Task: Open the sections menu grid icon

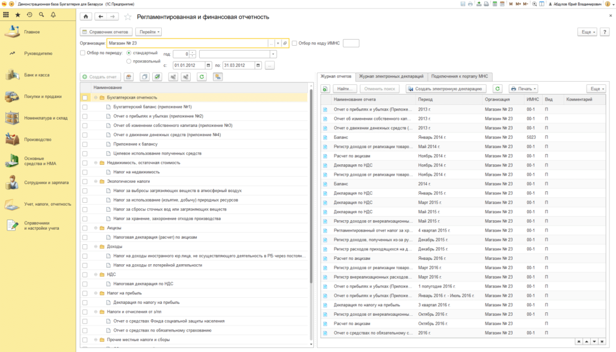Action: [6, 14]
